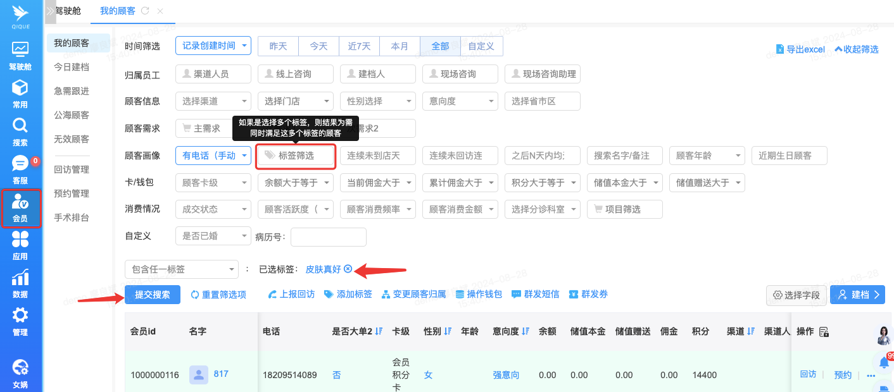This screenshot has height=392, width=894.
Task: Open the 选择渠道 dropdown
Action: click(213, 101)
